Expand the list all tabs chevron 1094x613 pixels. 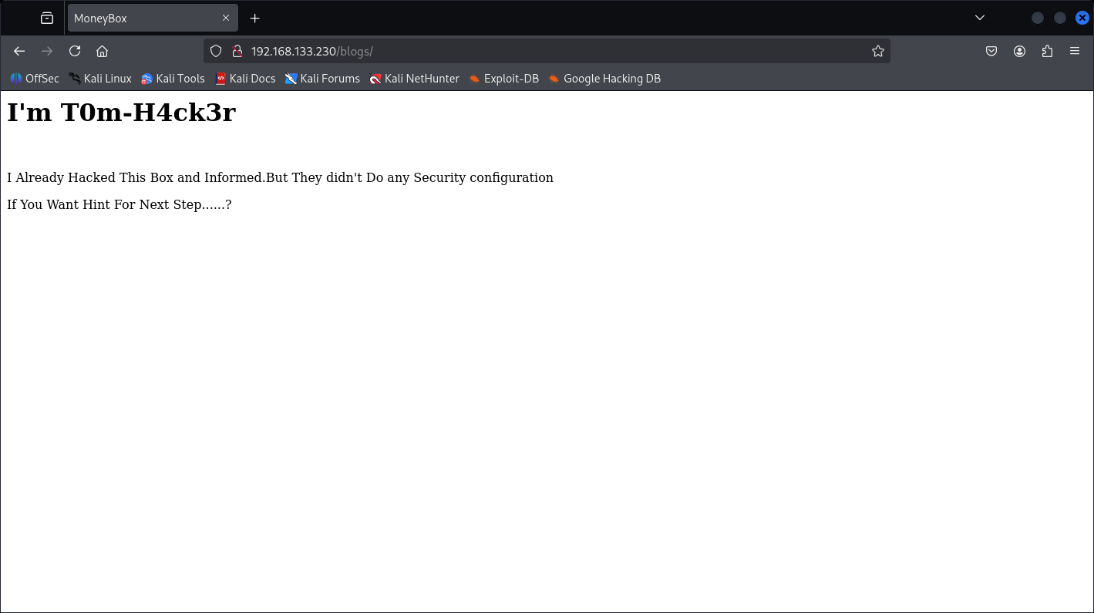coord(980,18)
